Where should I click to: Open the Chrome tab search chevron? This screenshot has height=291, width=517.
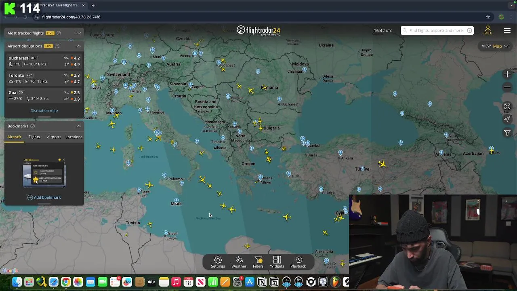[512, 5]
